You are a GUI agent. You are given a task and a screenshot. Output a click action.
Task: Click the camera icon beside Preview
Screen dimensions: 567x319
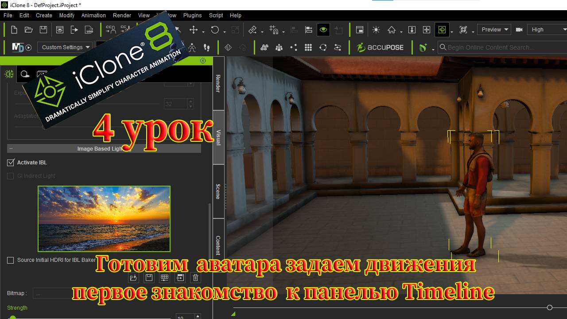[519, 30]
